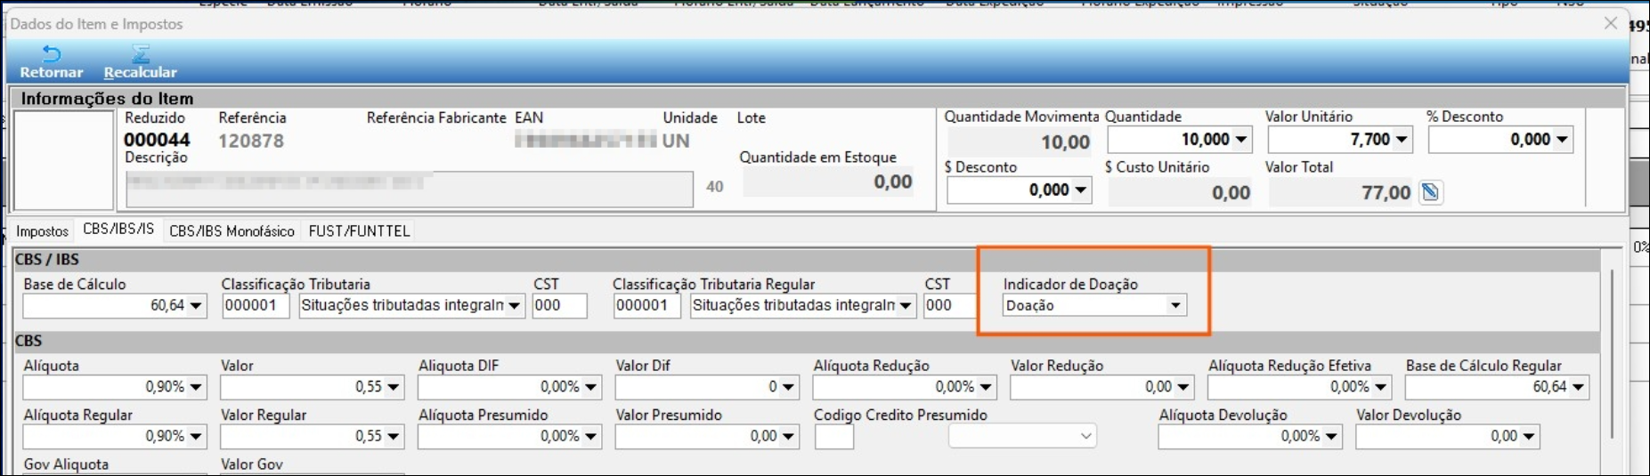Select the FUST/FUNTTEL tab
The width and height of the screenshot is (1650, 476).
pyautogui.click(x=359, y=231)
